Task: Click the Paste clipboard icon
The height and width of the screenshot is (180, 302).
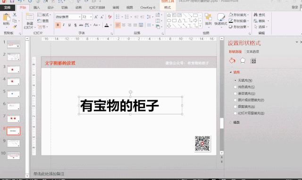Action: (6, 17)
